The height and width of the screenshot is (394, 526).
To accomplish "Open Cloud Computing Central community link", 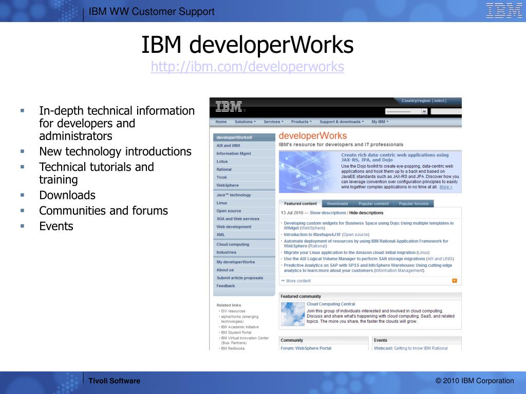I will tap(331, 304).
